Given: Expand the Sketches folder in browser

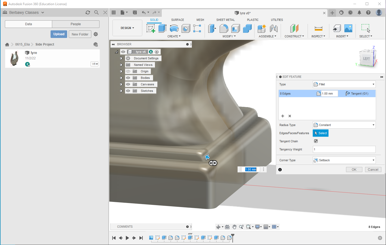Looking at the screenshot, I should (x=122, y=91).
